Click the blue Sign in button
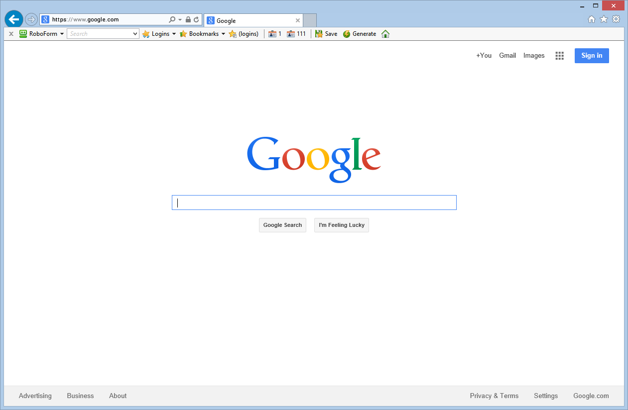628x410 pixels. [592, 56]
